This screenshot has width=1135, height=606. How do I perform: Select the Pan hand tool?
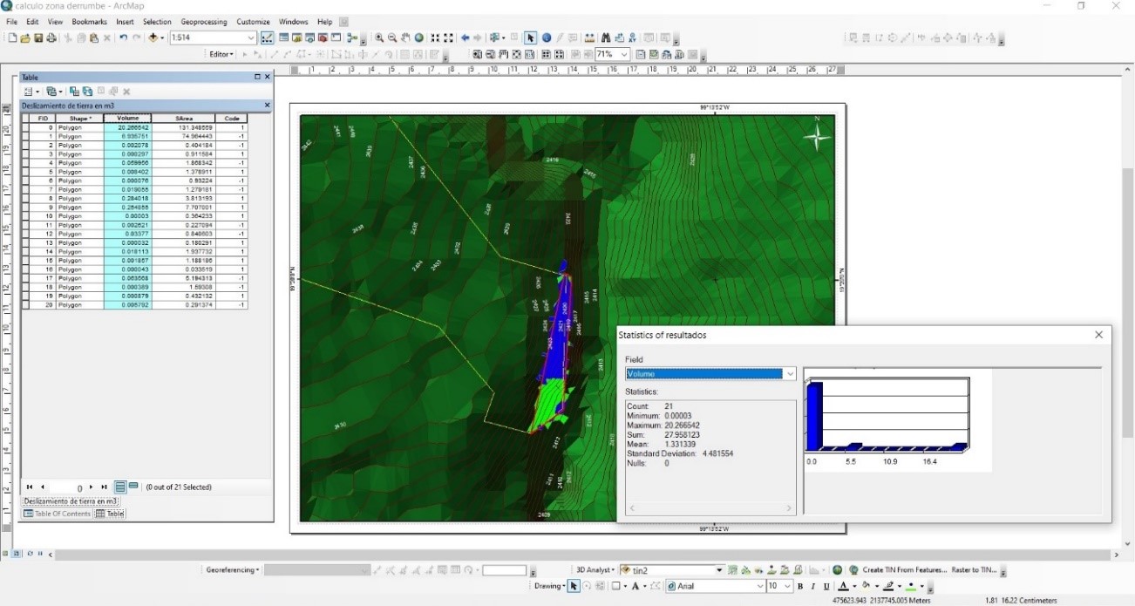pyautogui.click(x=406, y=38)
